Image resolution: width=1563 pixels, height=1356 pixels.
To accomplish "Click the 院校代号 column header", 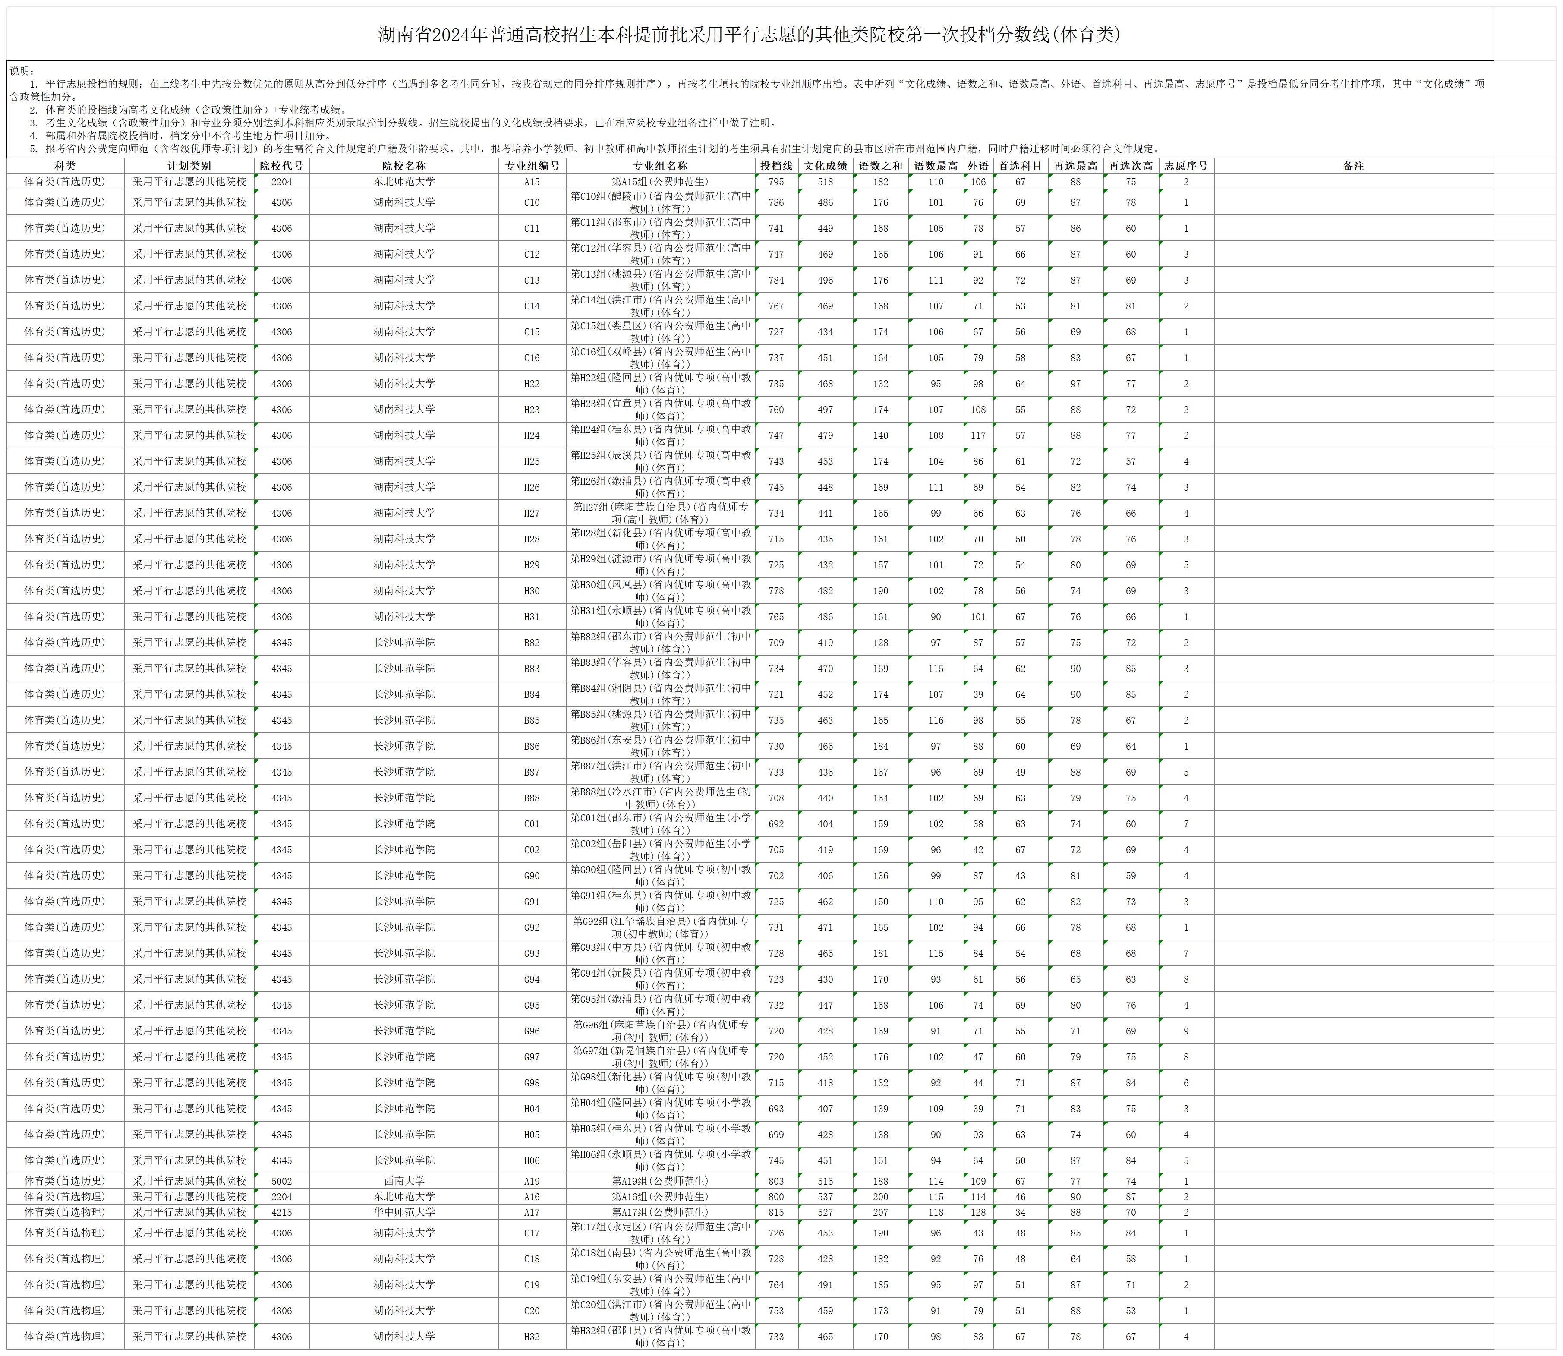I will click(x=282, y=166).
